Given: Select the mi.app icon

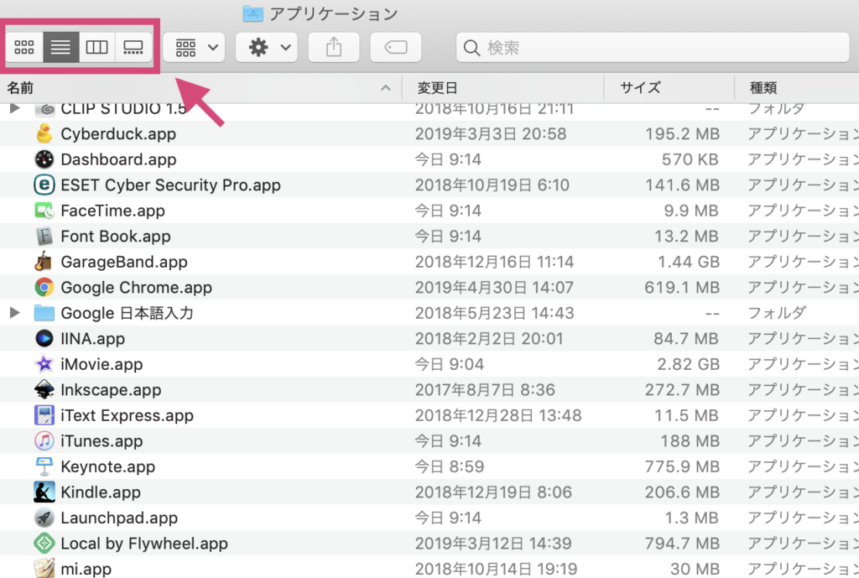Looking at the screenshot, I should pyautogui.click(x=44, y=568).
